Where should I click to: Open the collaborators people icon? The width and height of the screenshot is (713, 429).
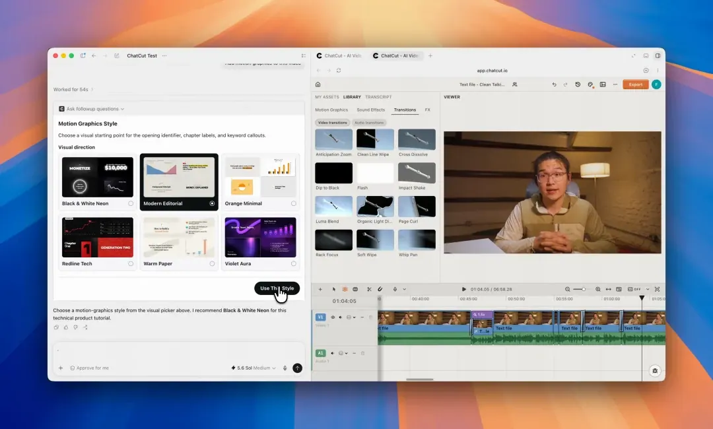[x=515, y=84]
